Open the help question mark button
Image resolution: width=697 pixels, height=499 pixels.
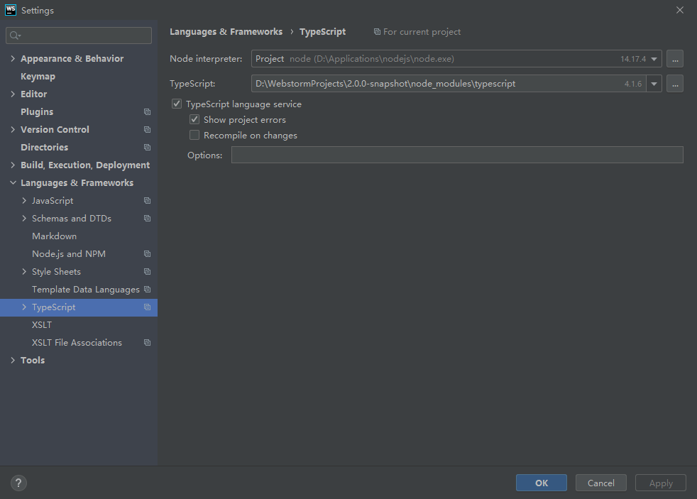[18, 483]
